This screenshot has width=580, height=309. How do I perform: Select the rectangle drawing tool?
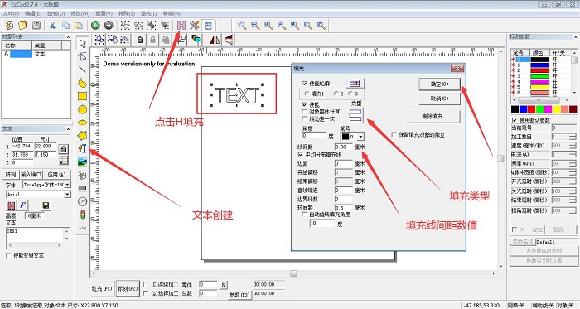(x=83, y=96)
